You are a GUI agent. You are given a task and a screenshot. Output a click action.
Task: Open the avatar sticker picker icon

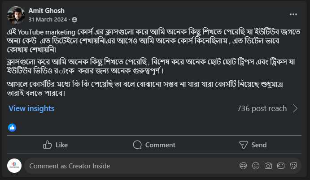point(243,166)
